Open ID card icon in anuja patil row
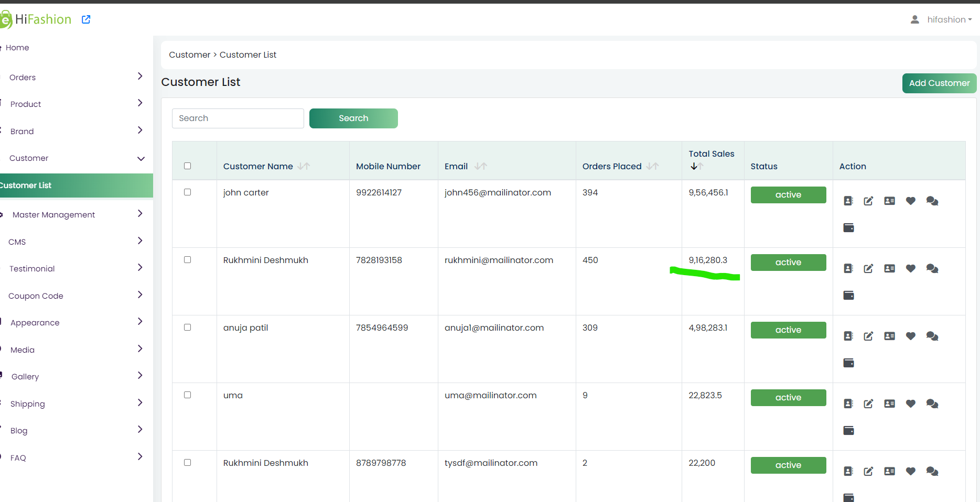The height and width of the screenshot is (502, 980). pyautogui.click(x=890, y=336)
